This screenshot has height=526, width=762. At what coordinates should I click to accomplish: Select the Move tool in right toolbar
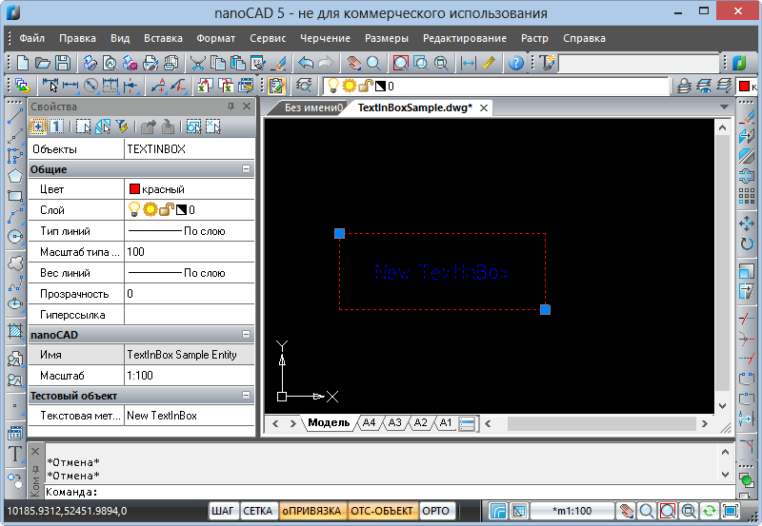(x=747, y=224)
